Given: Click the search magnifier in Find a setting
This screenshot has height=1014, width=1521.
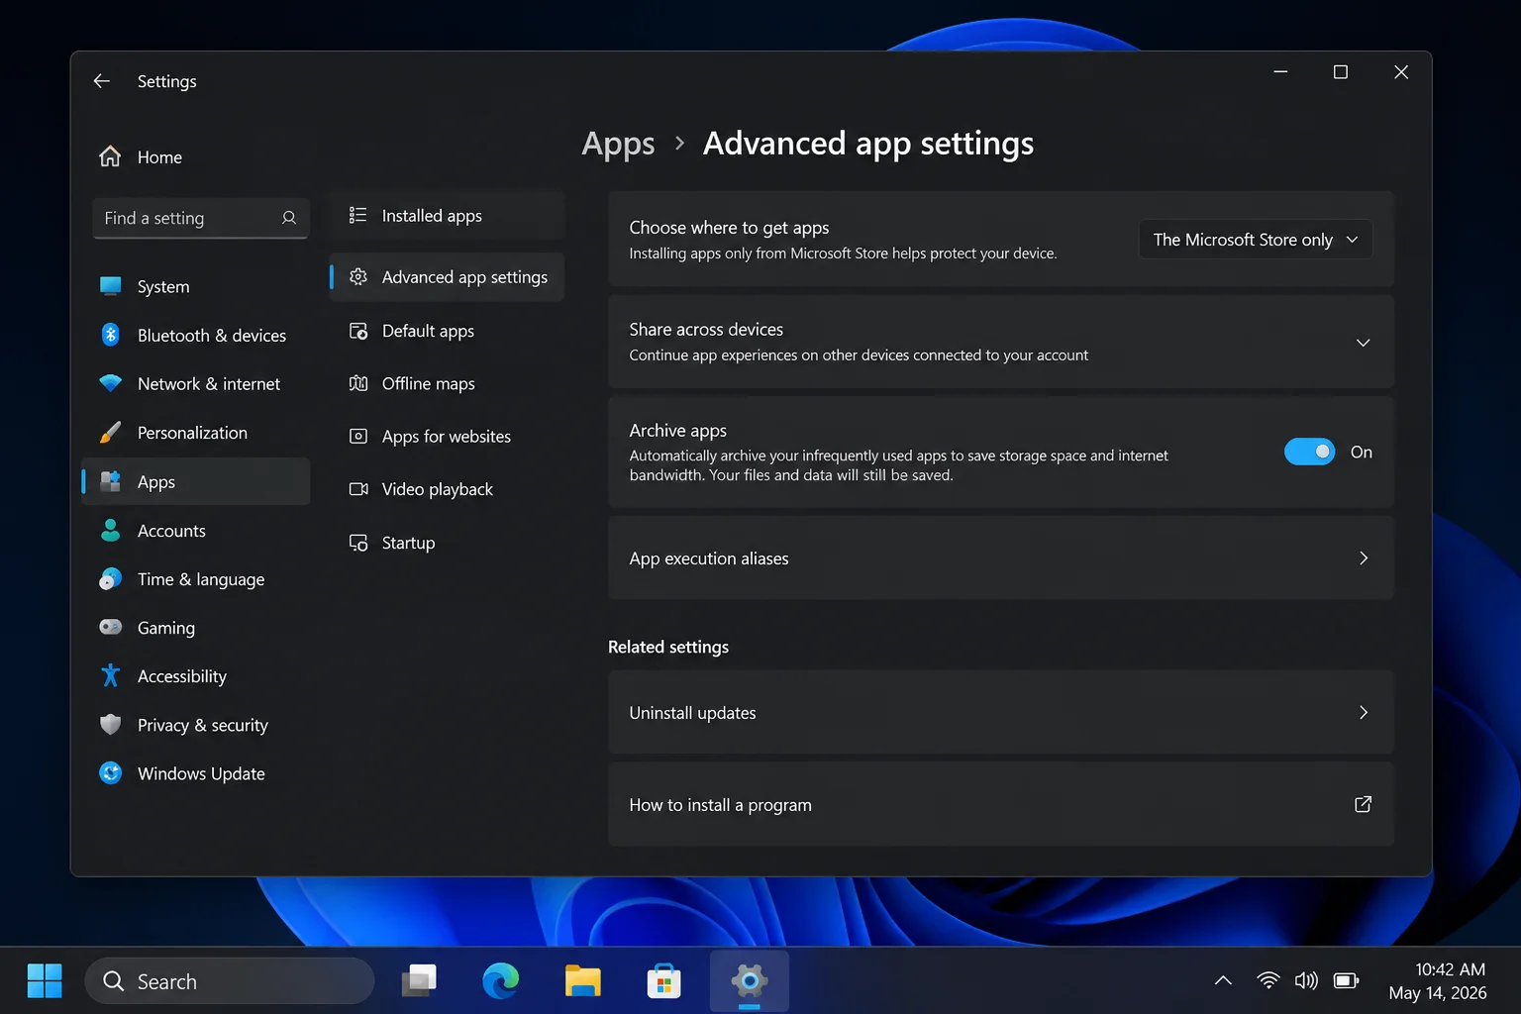Looking at the screenshot, I should pos(289,218).
